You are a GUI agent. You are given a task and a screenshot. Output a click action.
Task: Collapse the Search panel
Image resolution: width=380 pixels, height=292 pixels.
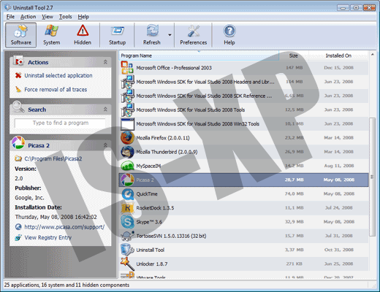point(105,109)
